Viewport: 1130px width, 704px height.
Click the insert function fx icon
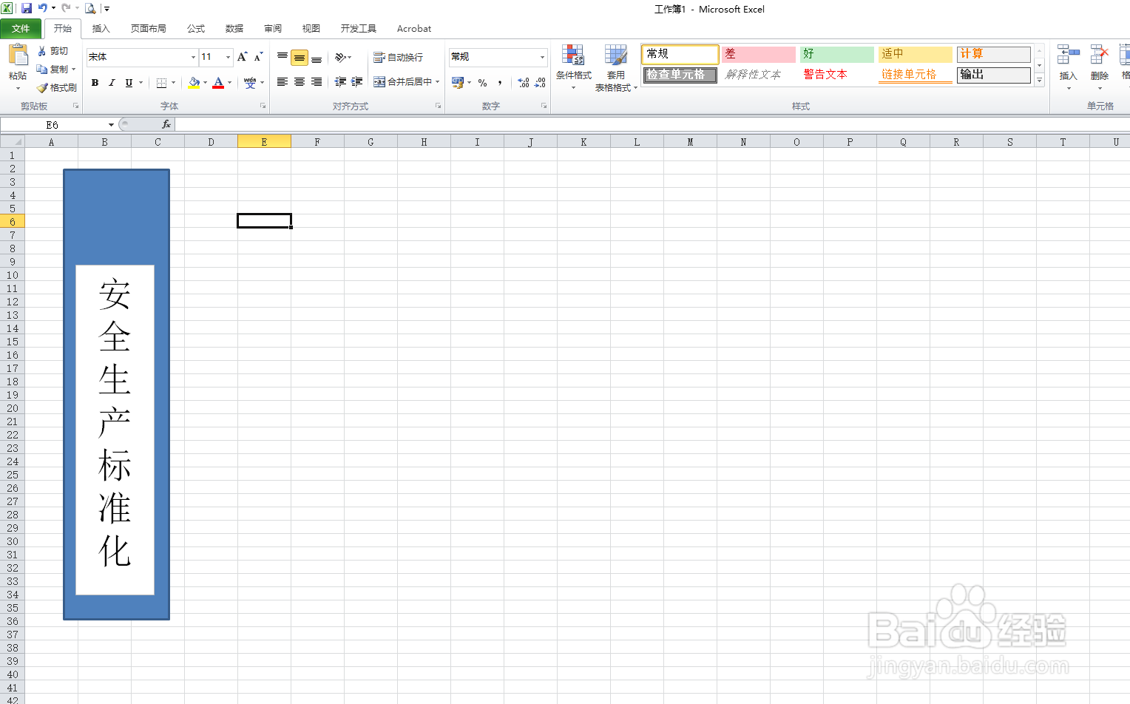[x=166, y=124]
